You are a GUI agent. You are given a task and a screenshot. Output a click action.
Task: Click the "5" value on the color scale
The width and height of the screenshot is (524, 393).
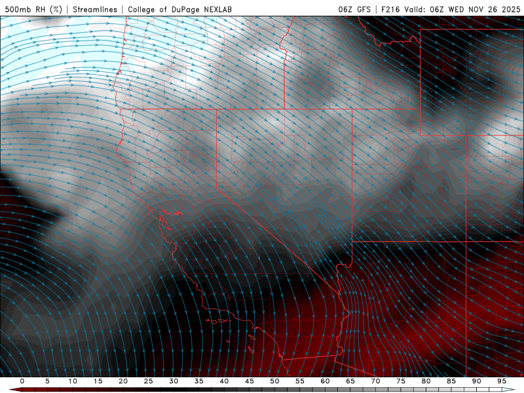click(47, 381)
